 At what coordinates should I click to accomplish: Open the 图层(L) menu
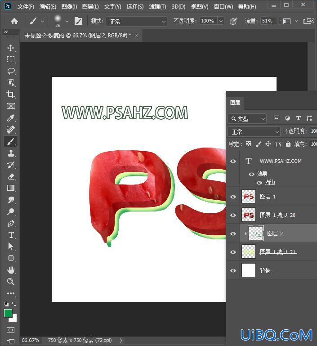[x=90, y=7]
